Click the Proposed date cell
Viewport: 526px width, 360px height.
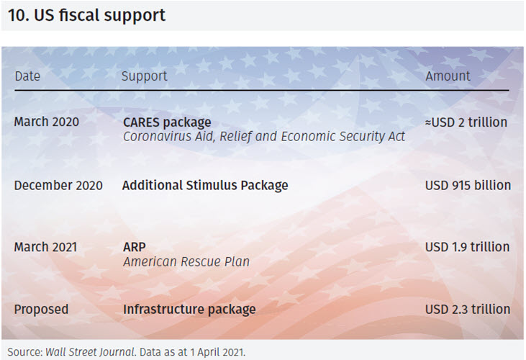(x=41, y=310)
